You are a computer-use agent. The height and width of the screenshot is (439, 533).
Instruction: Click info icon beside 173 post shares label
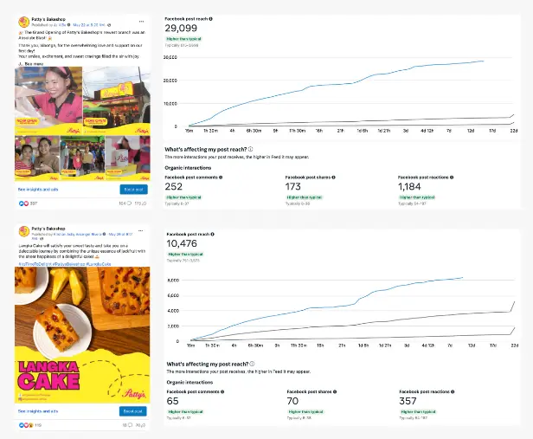(x=335, y=177)
